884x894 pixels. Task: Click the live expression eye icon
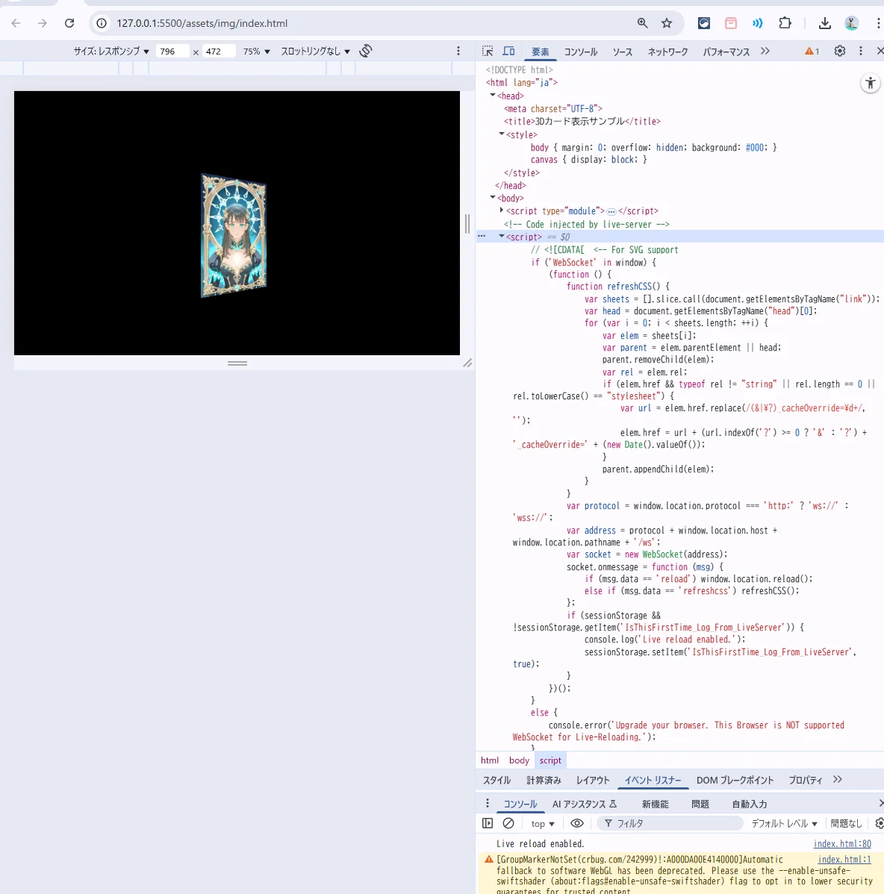[577, 823]
